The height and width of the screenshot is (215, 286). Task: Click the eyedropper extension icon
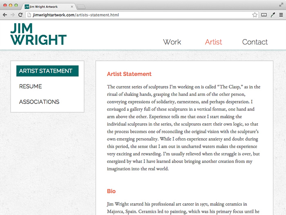coord(272,15)
